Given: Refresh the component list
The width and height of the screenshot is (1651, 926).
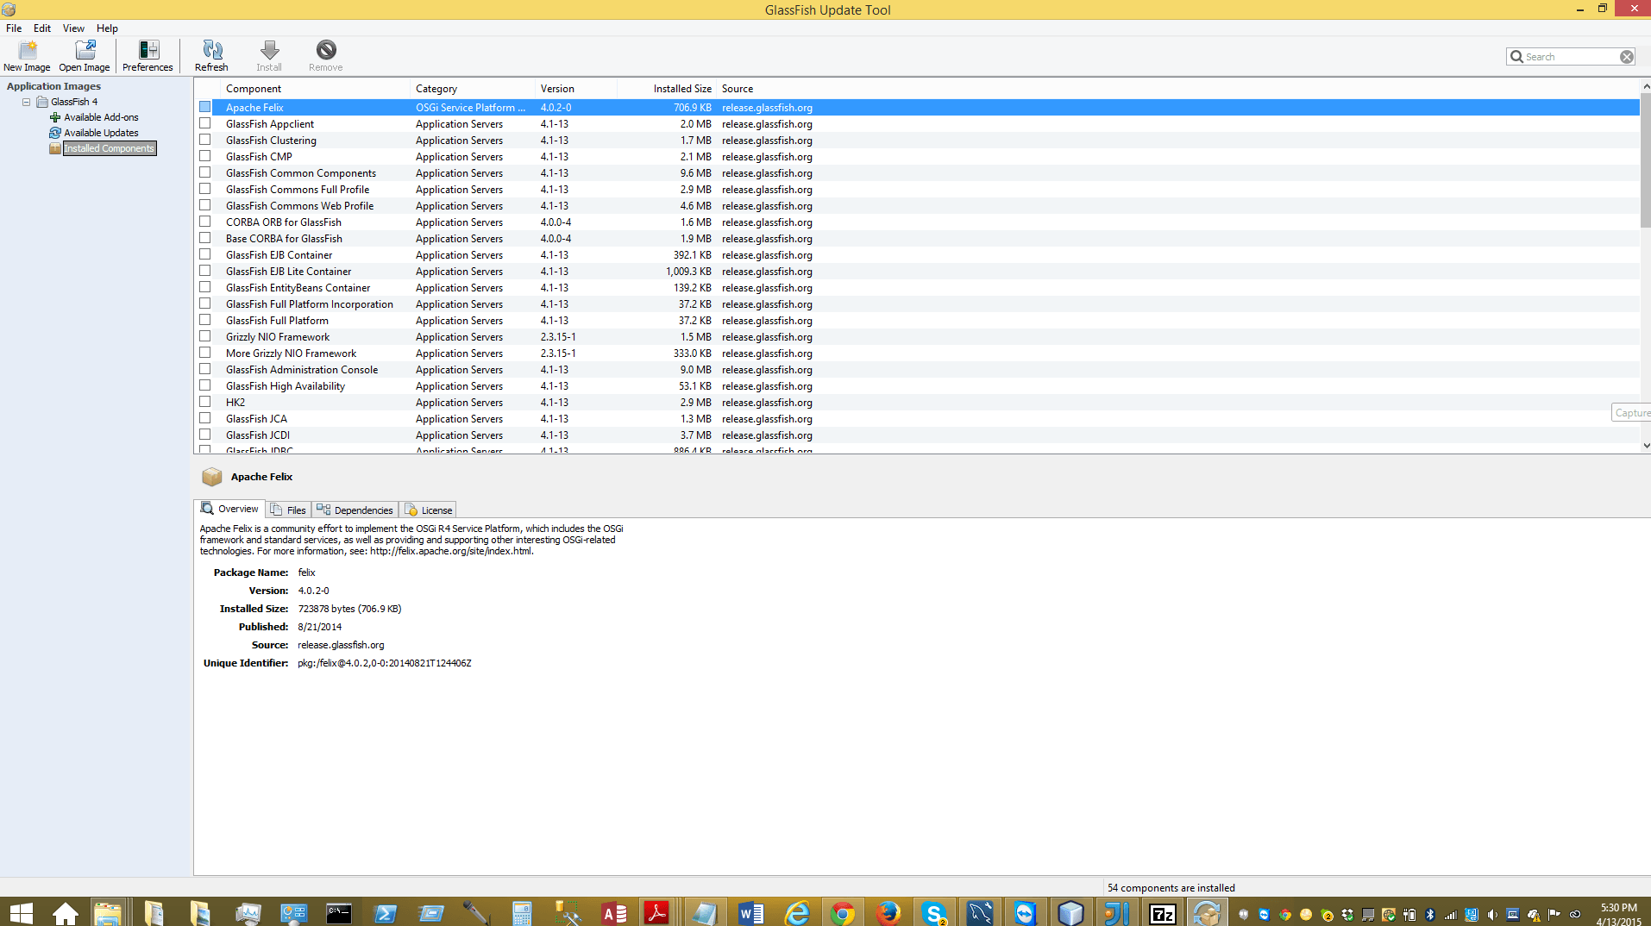Looking at the screenshot, I should click(x=211, y=56).
